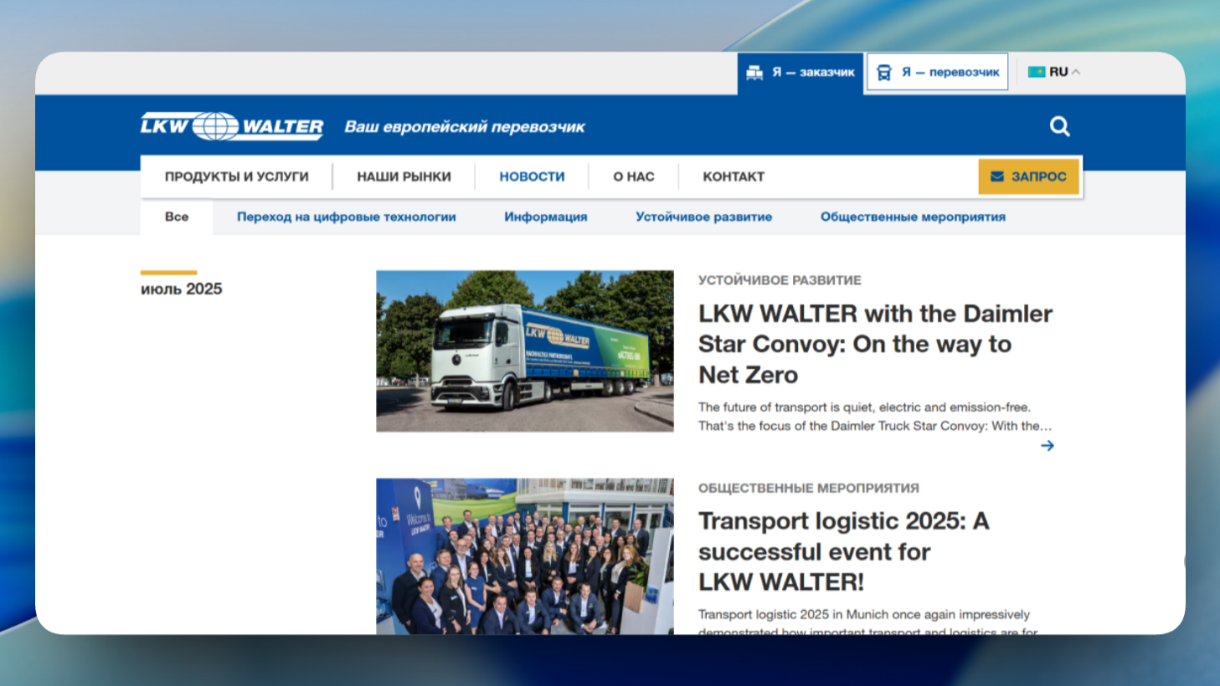1220x686 pixels.
Task: Click the team group photo thumbnail
Action: click(525, 556)
